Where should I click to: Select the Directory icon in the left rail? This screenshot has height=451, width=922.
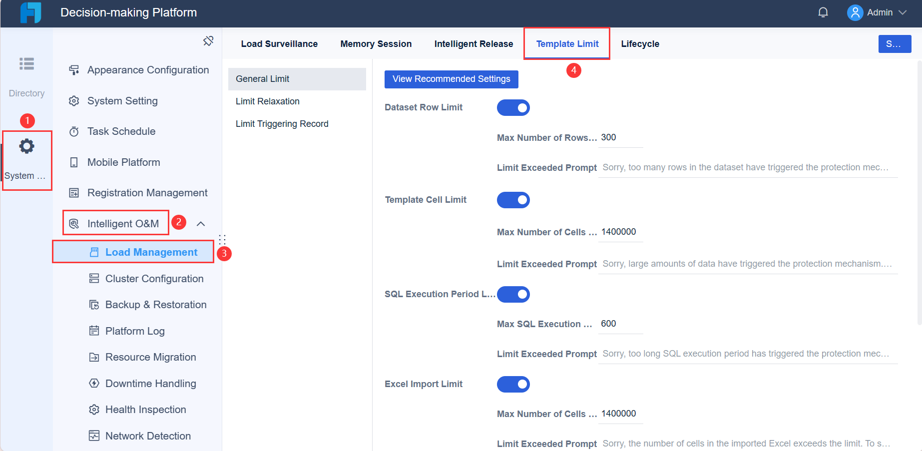pos(26,64)
